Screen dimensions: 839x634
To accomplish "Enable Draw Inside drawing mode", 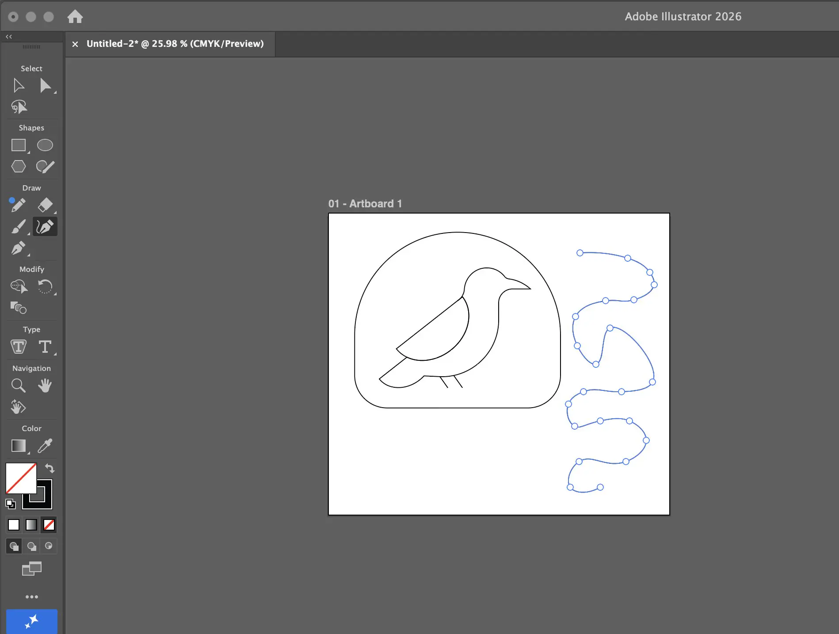I will coord(49,546).
